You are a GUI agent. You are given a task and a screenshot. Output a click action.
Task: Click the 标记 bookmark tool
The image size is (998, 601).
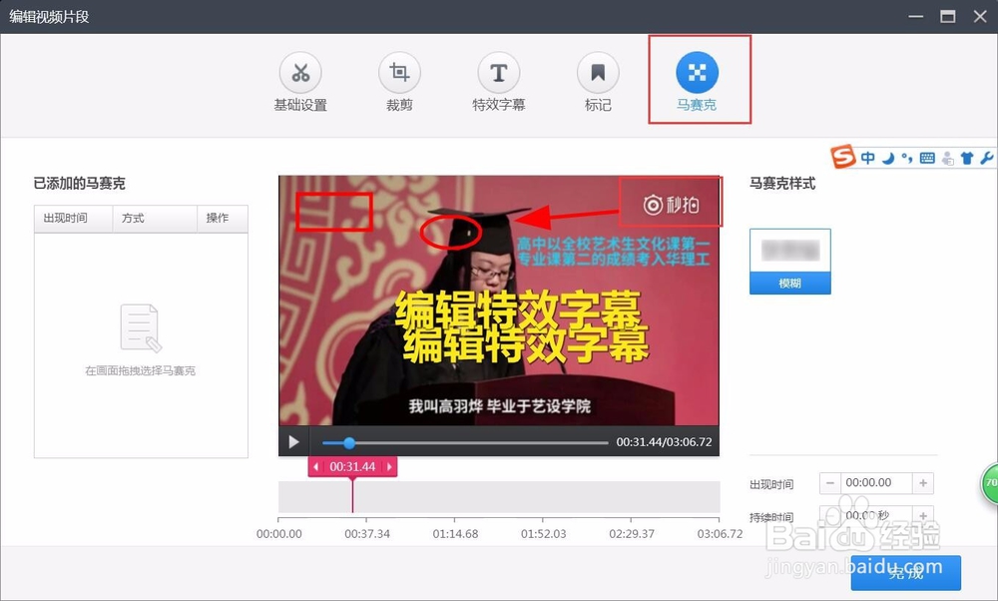(x=597, y=82)
